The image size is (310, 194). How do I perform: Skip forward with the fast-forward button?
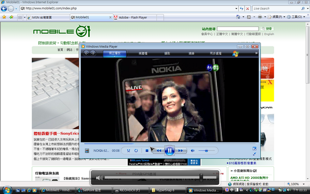(180, 151)
